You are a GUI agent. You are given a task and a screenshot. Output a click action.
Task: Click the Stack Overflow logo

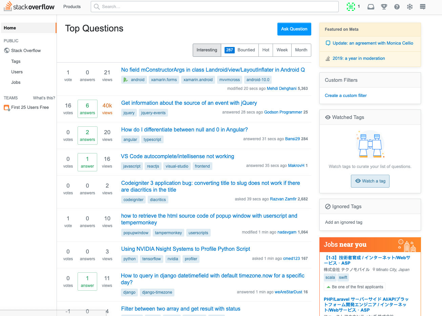(29, 6)
